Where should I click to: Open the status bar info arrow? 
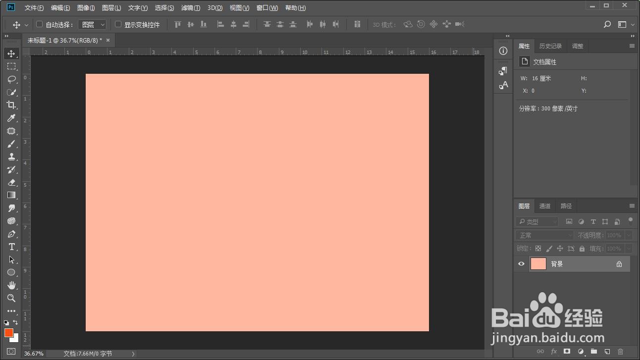133,354
